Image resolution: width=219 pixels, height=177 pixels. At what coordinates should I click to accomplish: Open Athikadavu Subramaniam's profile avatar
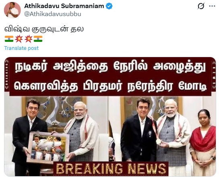pyautogui.click(x=12, y=10)
